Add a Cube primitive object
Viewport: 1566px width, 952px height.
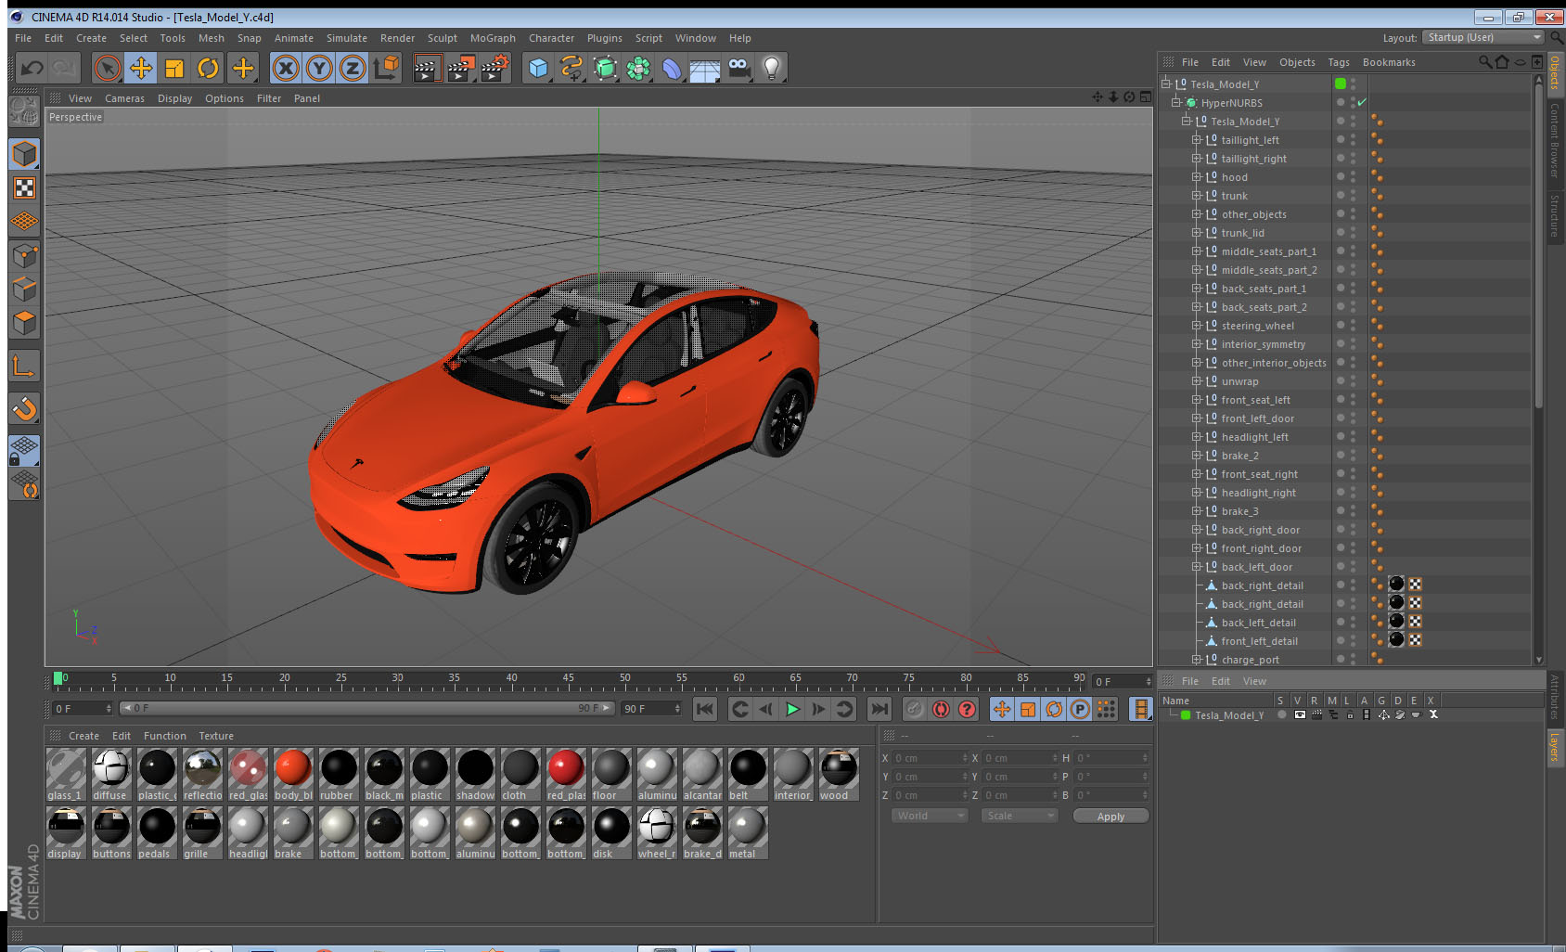538,68
